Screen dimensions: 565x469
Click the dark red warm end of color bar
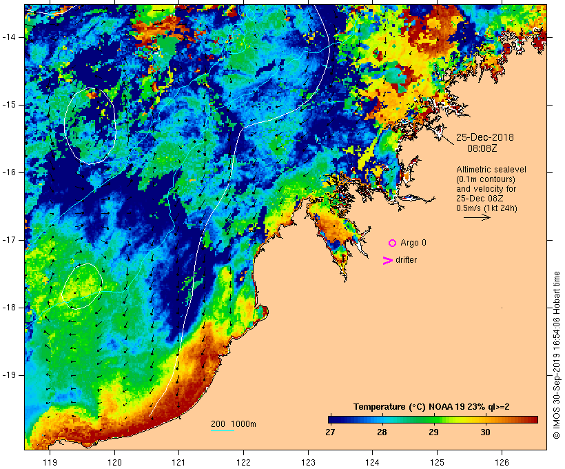(x=534, y=419)
